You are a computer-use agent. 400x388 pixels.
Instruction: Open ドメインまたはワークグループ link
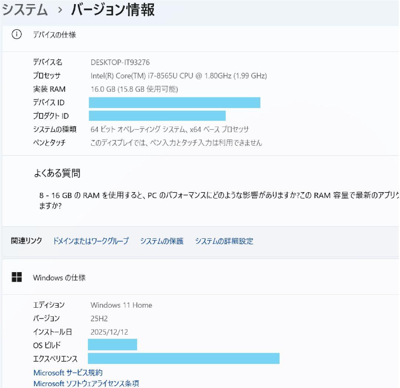91,241
